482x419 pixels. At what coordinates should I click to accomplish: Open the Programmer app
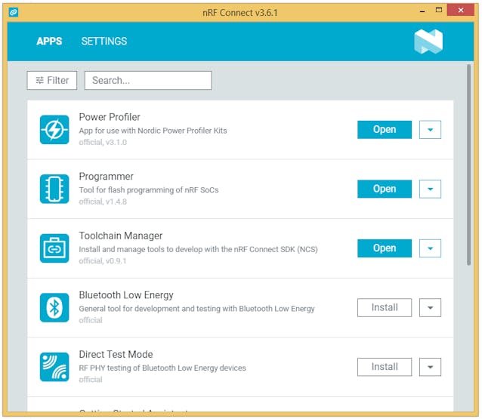tap(385, 189)
